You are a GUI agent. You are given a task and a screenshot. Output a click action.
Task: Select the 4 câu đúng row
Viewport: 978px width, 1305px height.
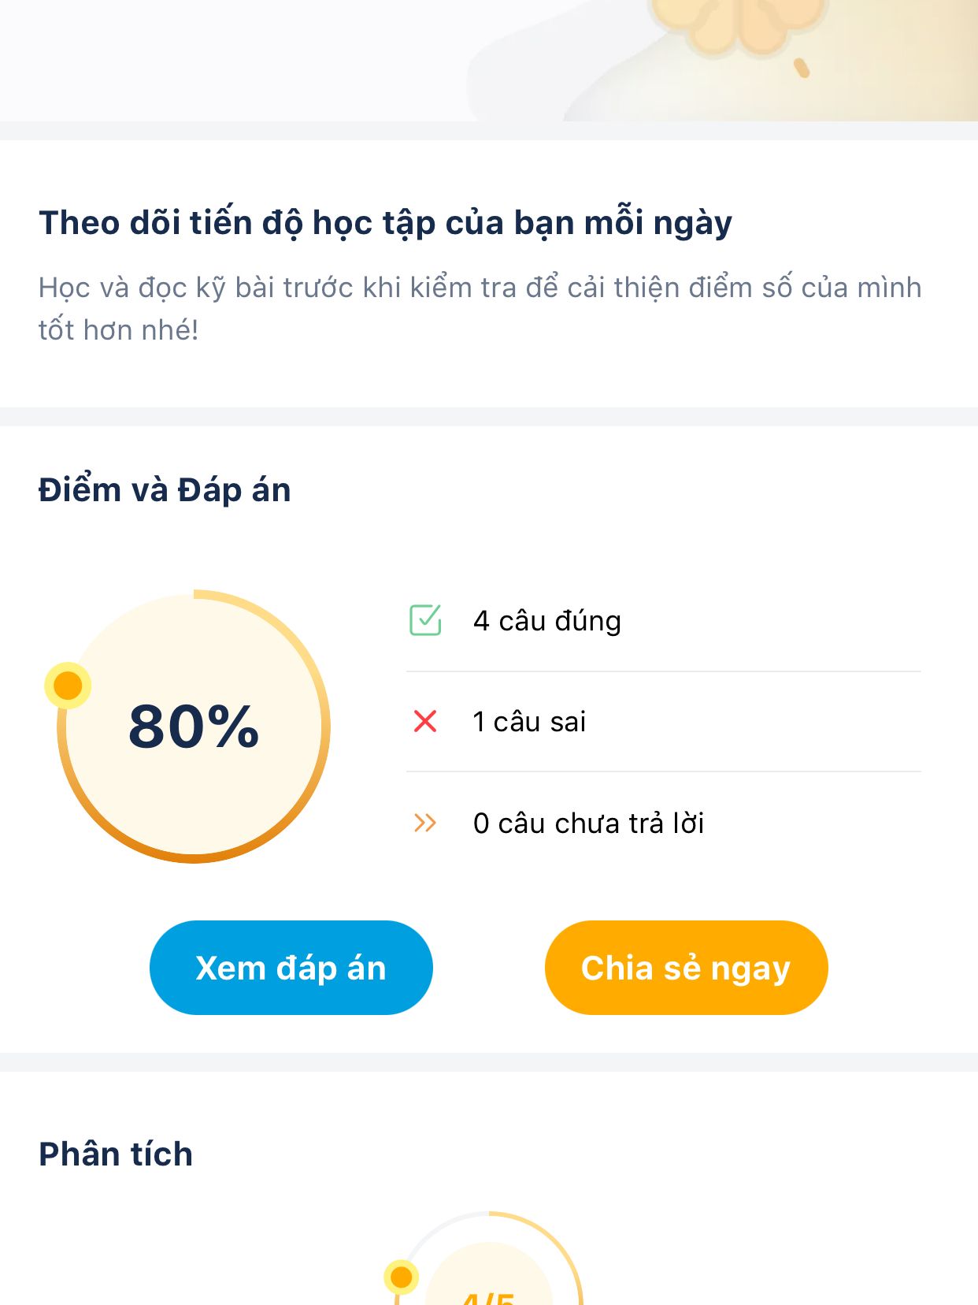click(664, 621)
